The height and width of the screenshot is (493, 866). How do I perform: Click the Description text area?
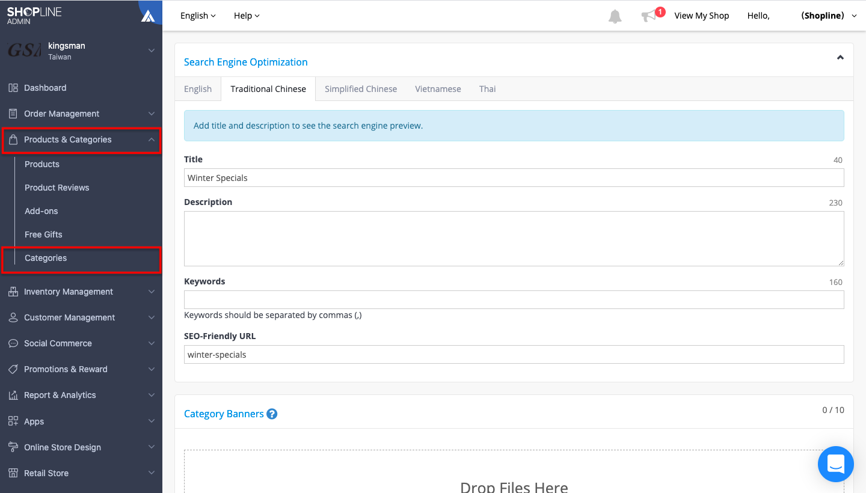point(514,239)
